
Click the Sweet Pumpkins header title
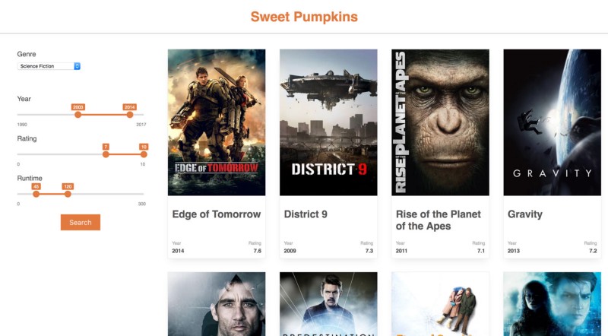click(x=304, y=17)
